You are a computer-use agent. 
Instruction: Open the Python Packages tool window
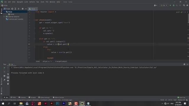[x=44, y=97]
